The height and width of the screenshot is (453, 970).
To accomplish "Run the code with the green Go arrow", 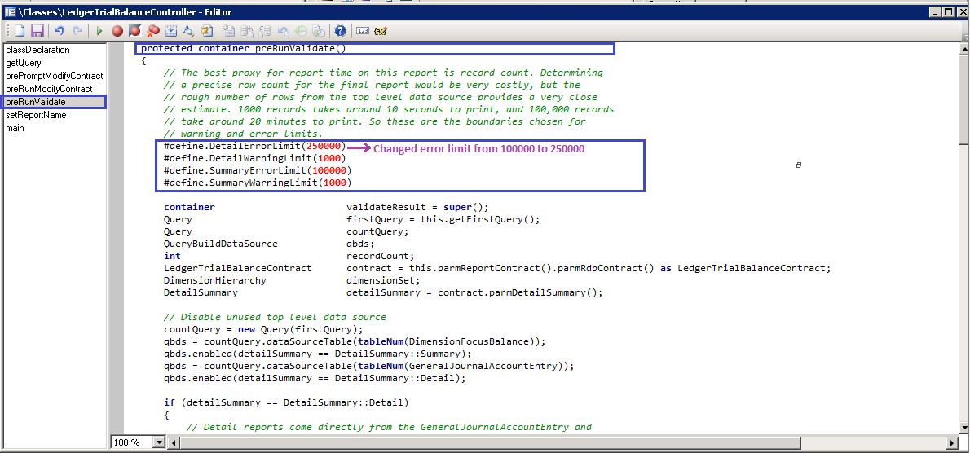I will click(99, 31).
